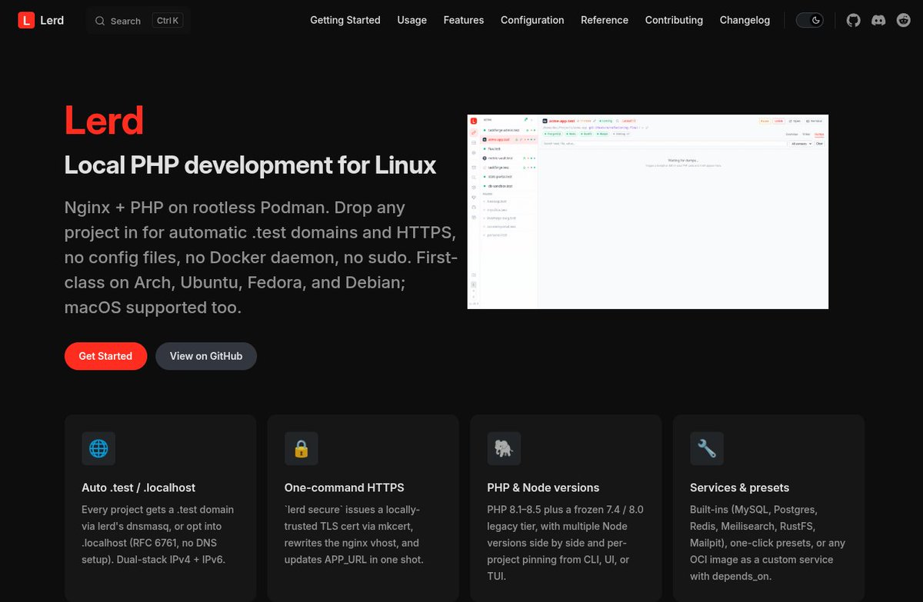The height and width of the screenshot is (602, 923).
Task: Click the description listing MySQL, Postgres, Redis
Action: (768, 543)
